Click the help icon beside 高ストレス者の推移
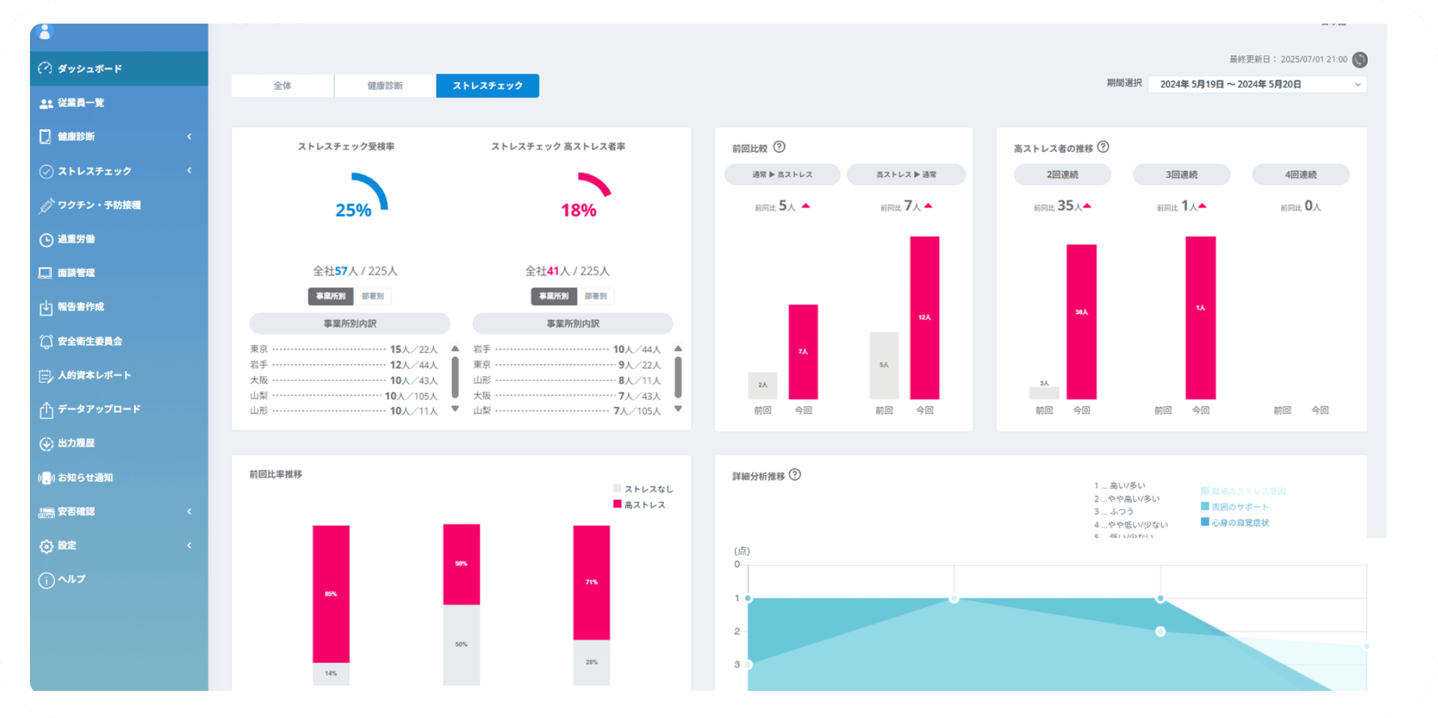 [x=1103, y=147]
